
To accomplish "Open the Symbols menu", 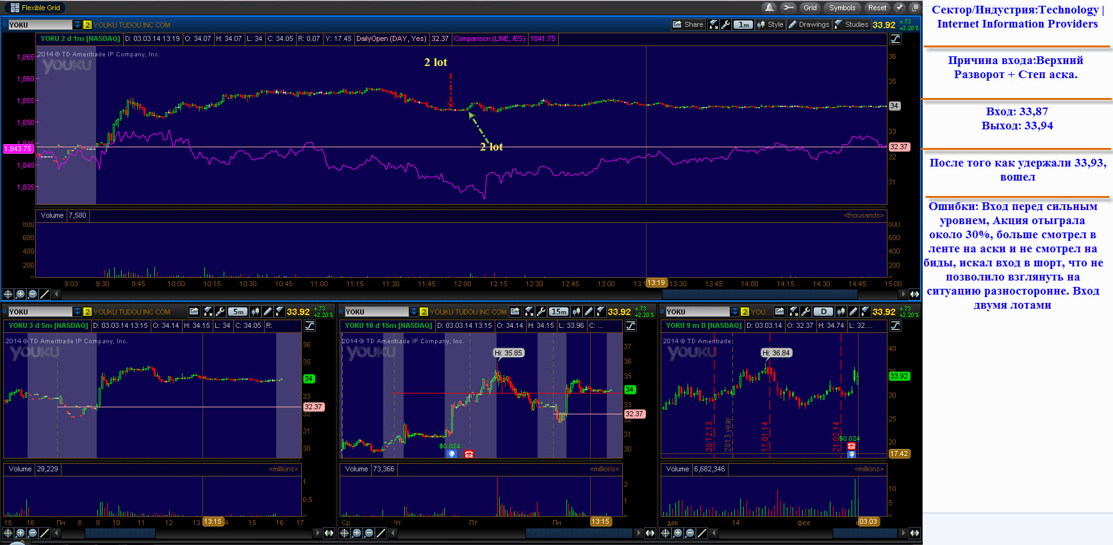I will point(842,8).
